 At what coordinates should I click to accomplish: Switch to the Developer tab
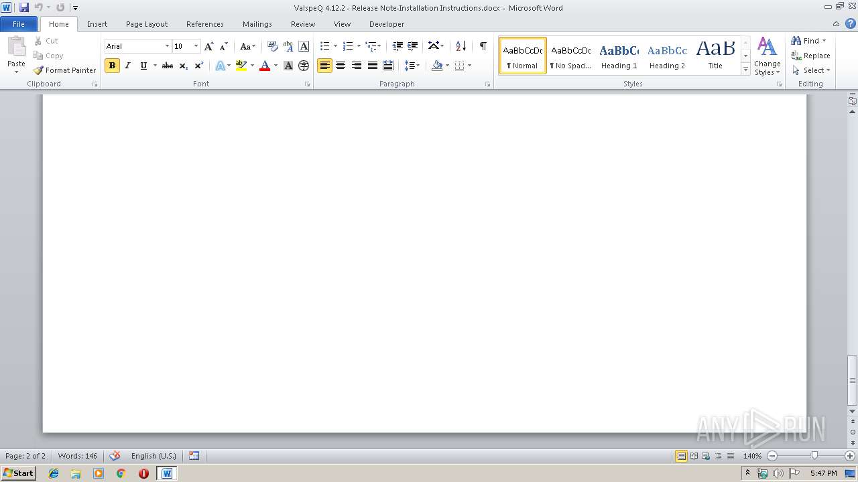pyautogui.click(x=387, y=24)
